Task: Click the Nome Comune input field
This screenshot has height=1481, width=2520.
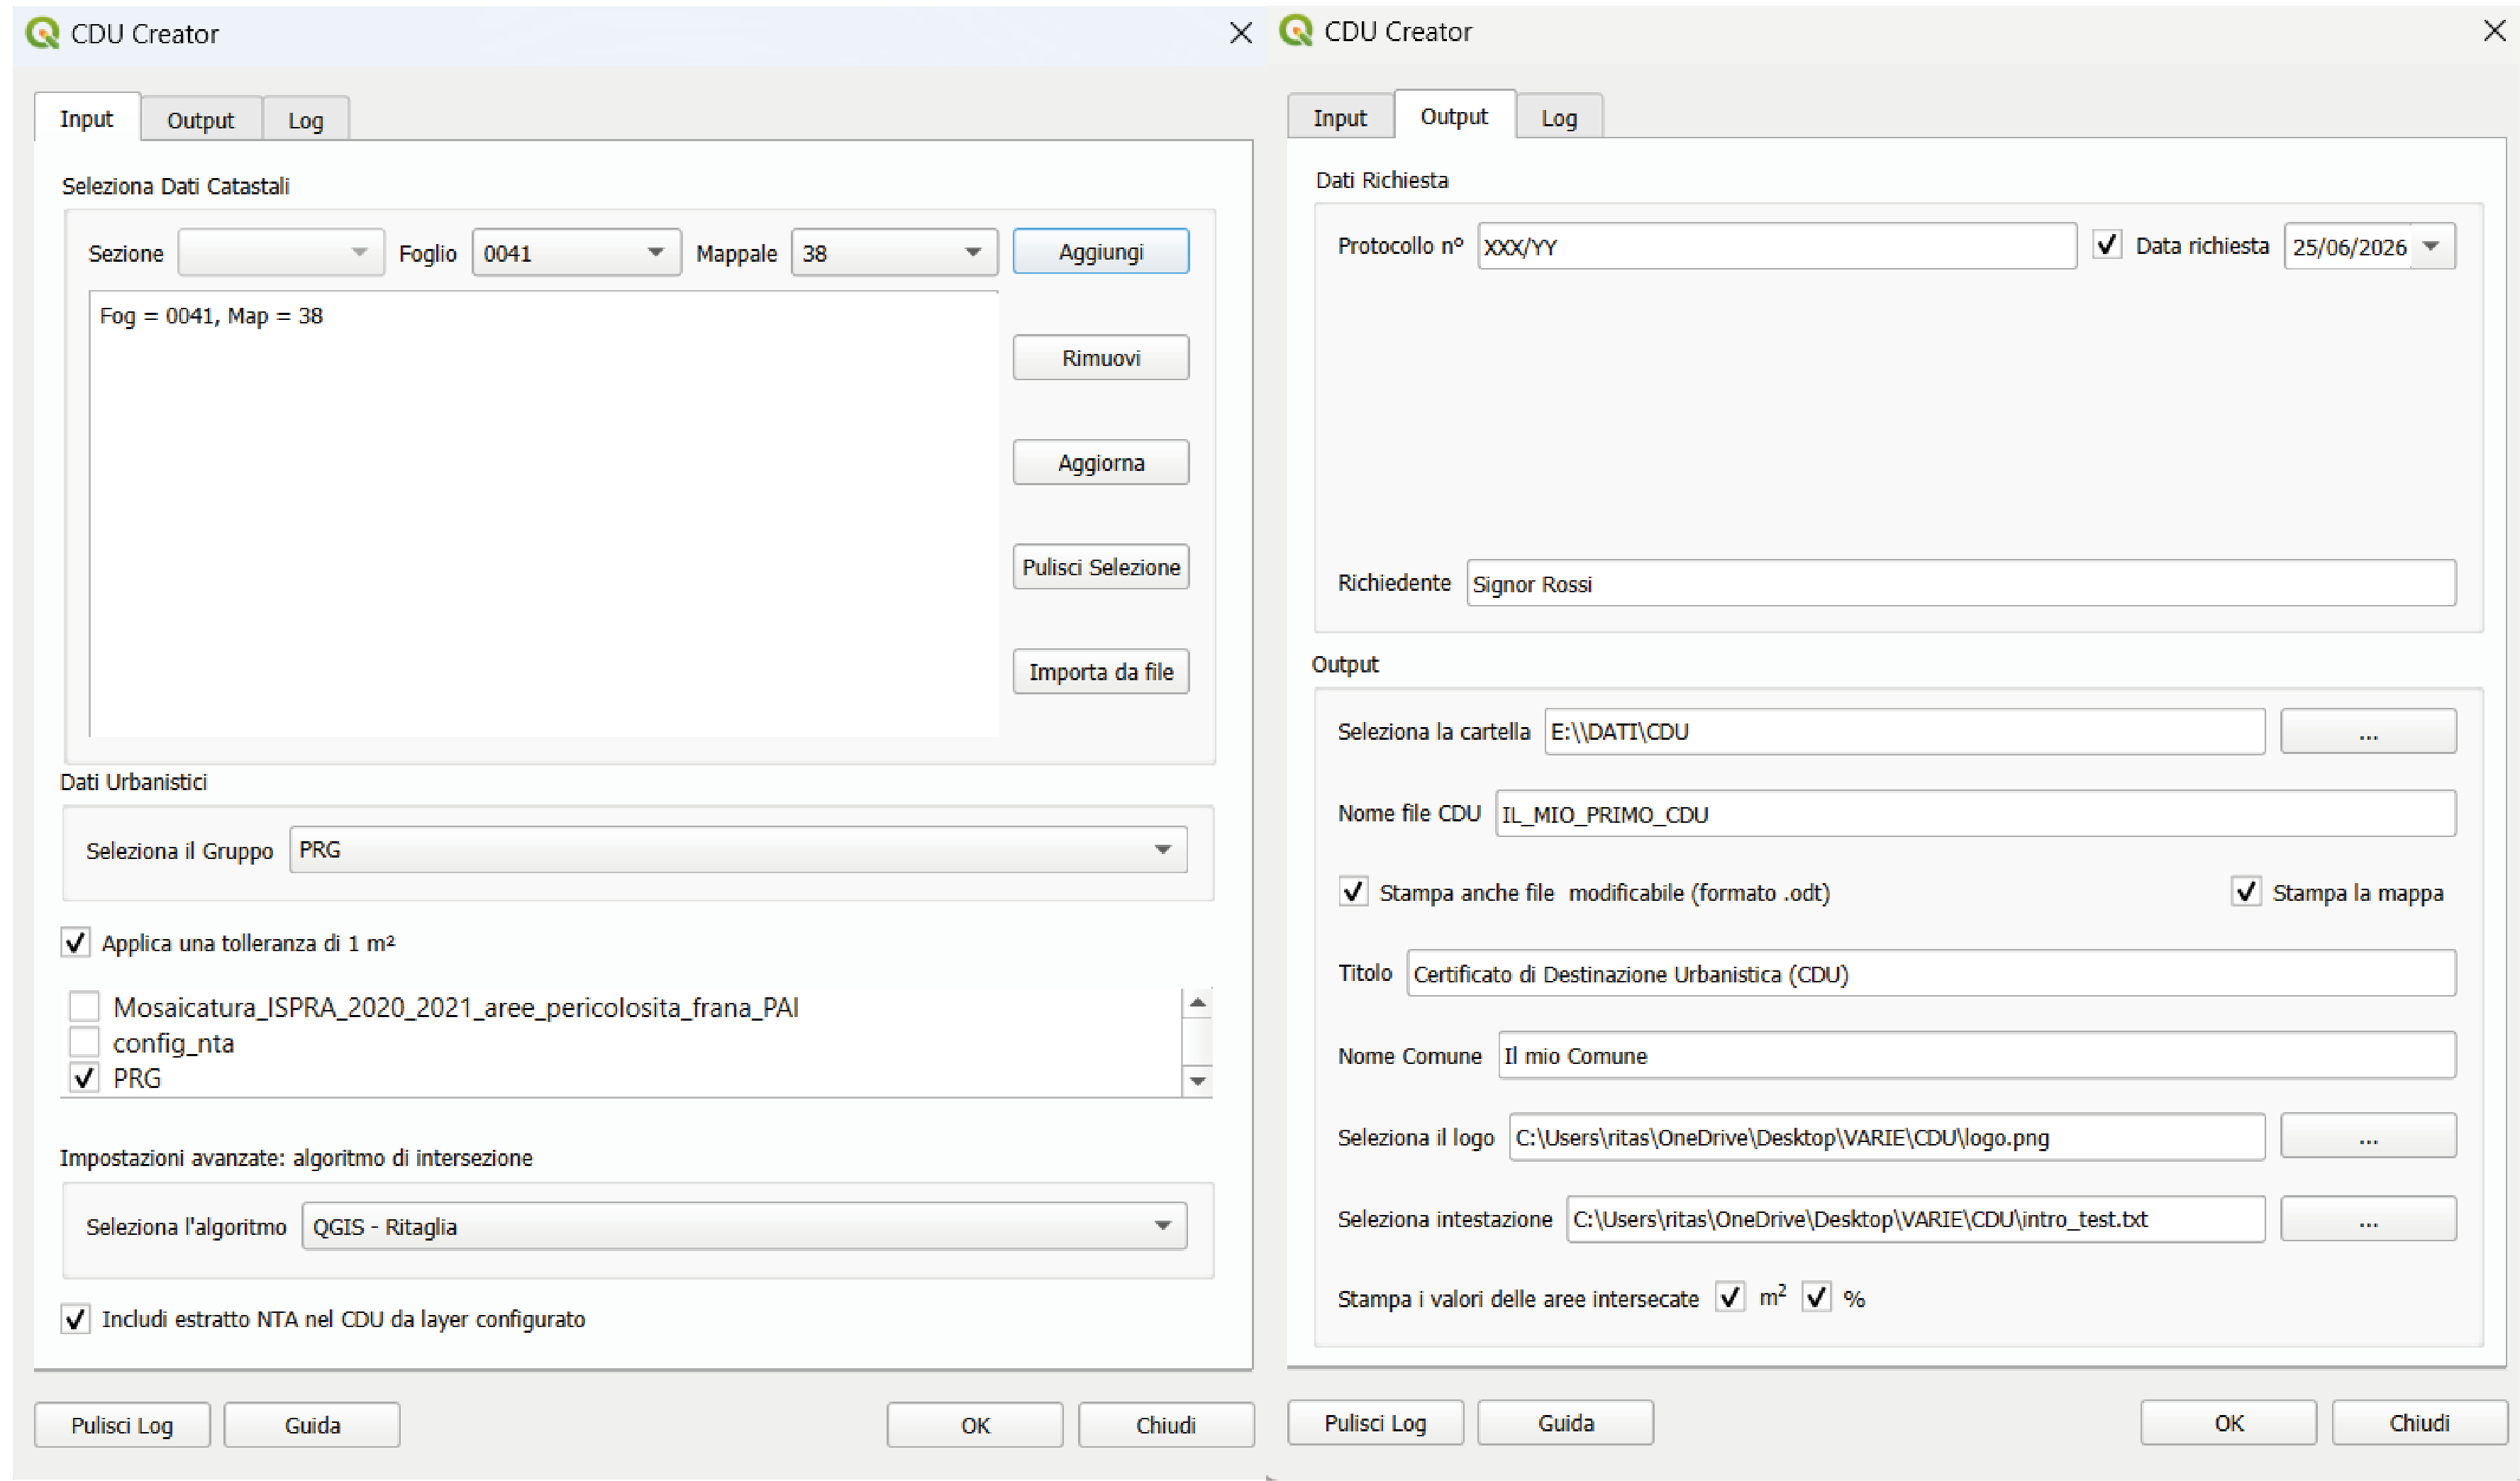Action: coord(1977,1055)
